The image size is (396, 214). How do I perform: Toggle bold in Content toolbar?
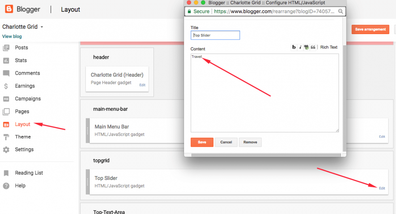tap(294, 47)
